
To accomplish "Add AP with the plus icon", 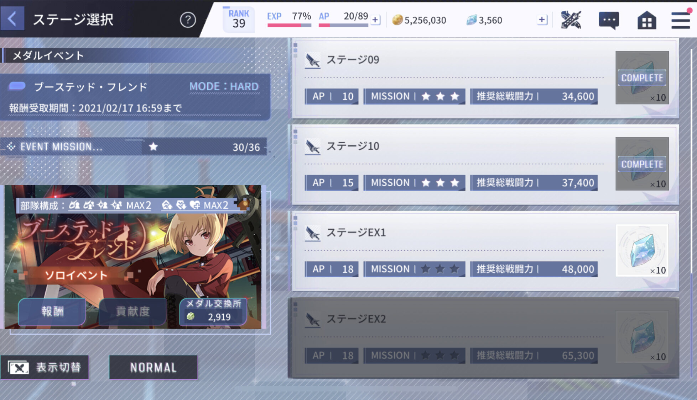I will tap(375, 20).
